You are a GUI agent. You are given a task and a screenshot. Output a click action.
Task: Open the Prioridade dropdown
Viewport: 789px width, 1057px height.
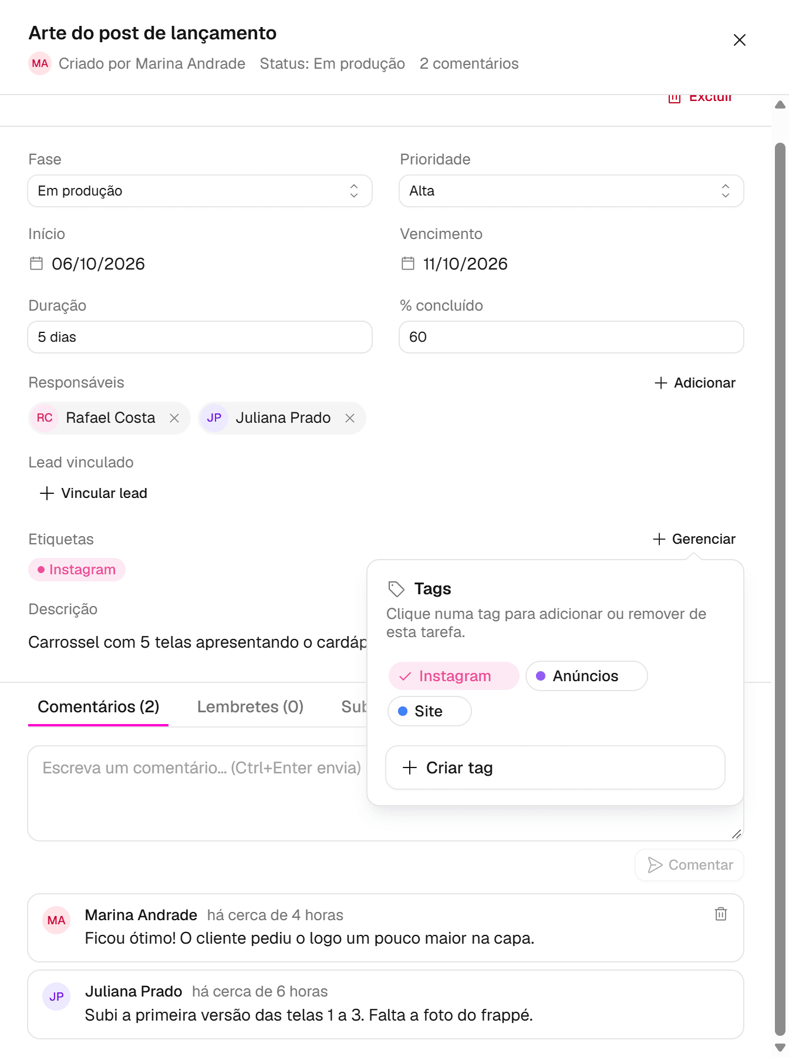coord(571,191)
